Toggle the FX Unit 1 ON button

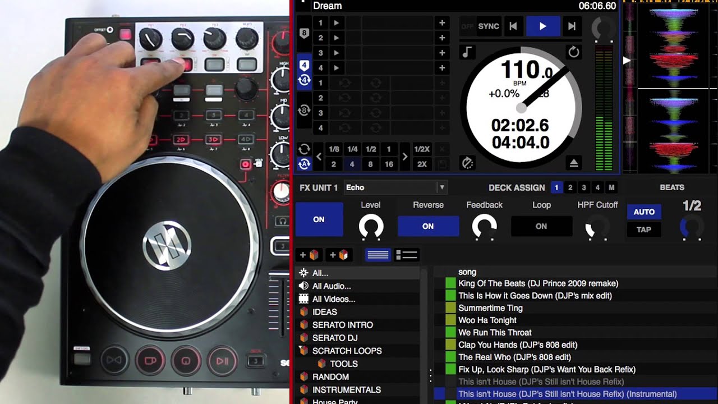coord(319,219)
